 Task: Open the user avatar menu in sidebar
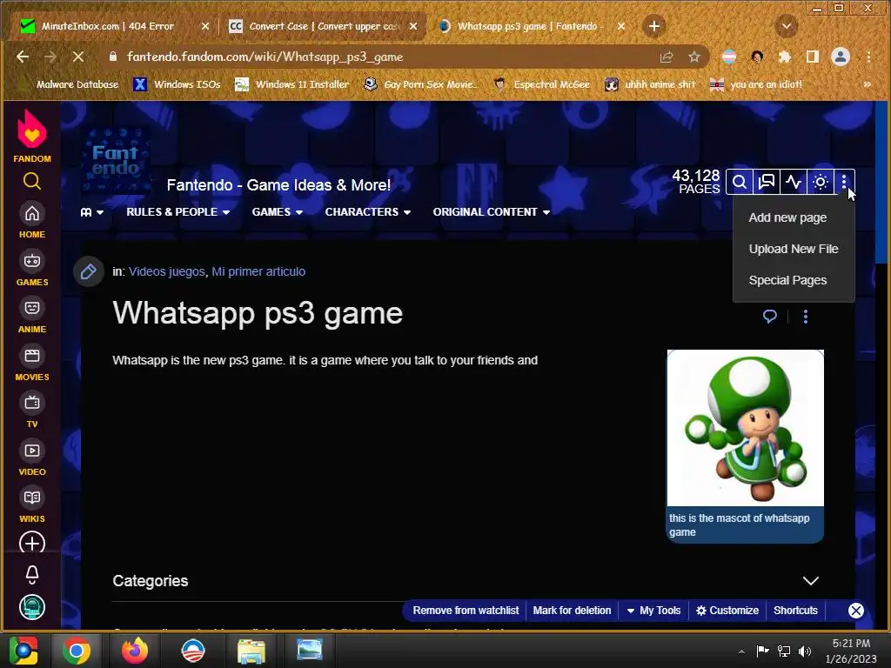[32, 607]
